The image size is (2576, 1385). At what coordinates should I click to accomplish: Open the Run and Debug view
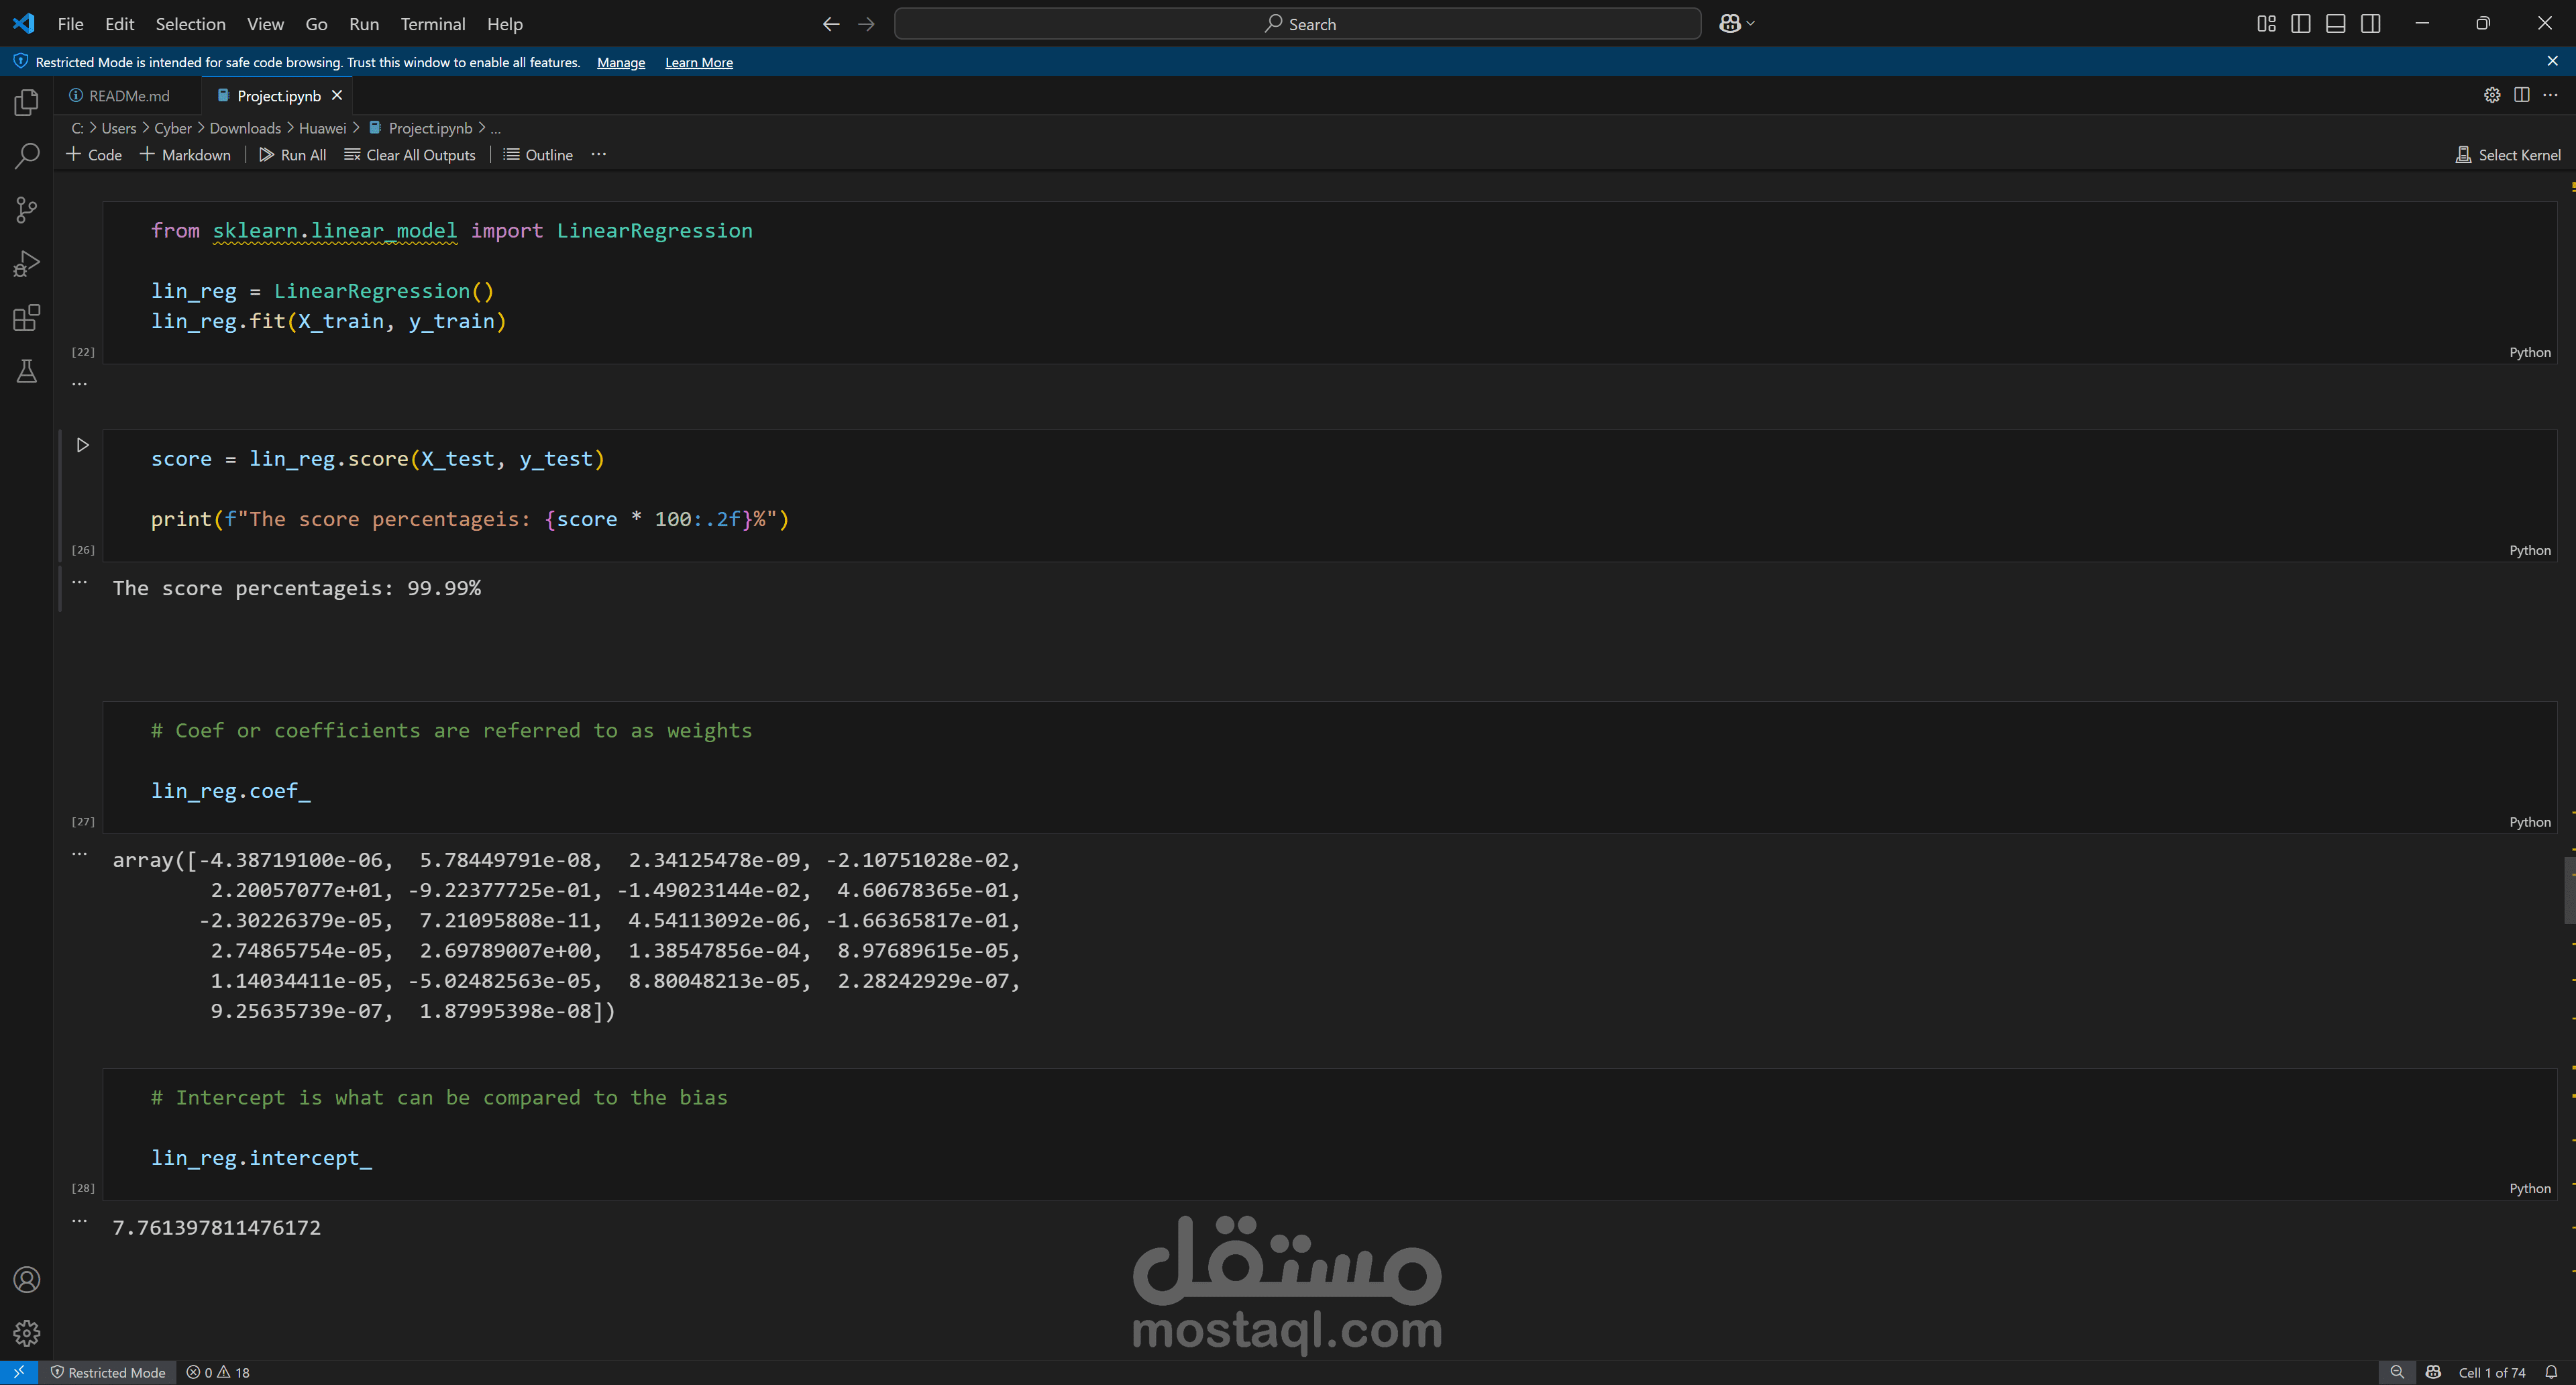point(27,264)
